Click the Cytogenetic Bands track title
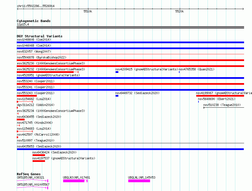This screenshot has width=252, height=191. click(34, 21)
